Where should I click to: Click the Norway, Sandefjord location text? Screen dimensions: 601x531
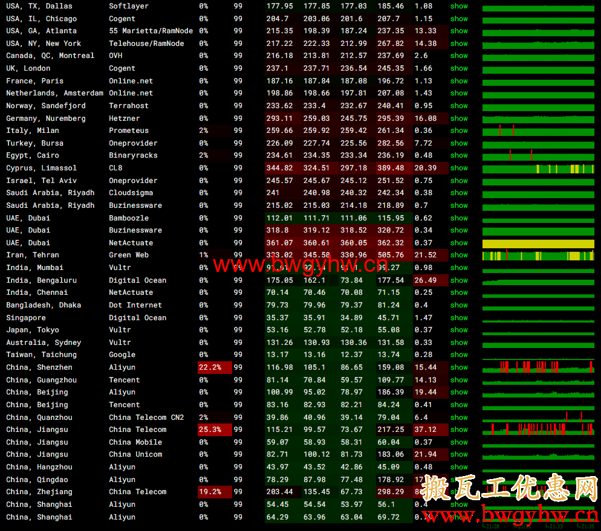point(46,106)
